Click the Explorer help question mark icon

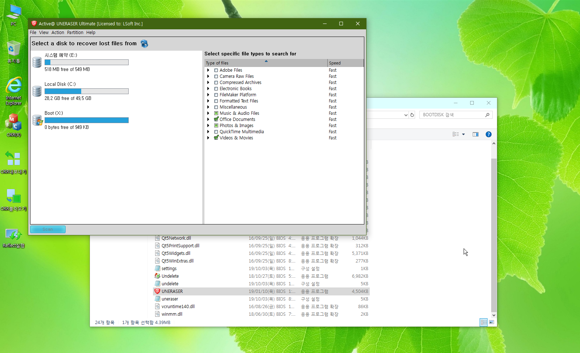coord(489,134)
